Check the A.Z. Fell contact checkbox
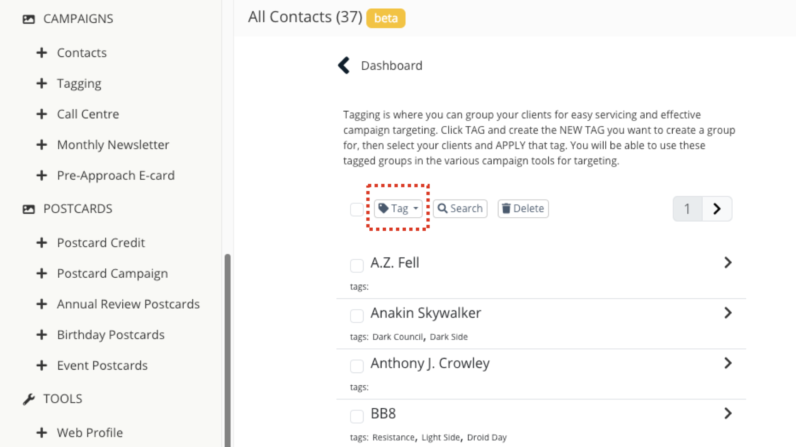Image resolution: width=796 pixels, height=447 pixels. (357, 265)
